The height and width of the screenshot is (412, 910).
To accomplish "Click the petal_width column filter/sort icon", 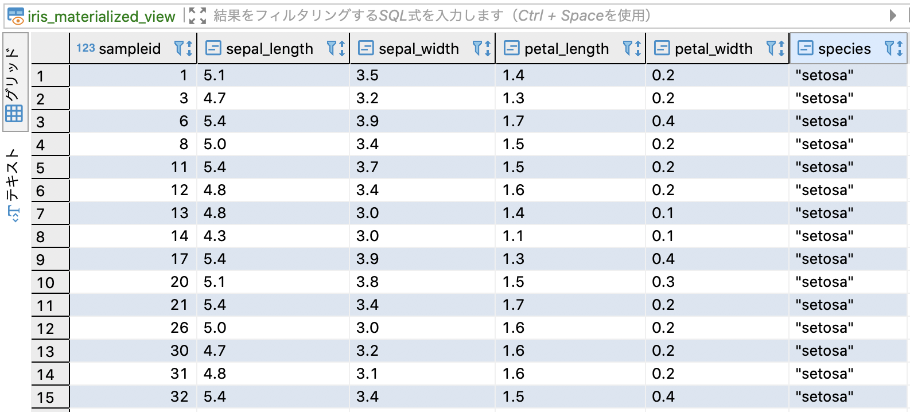I will [775, 49].
